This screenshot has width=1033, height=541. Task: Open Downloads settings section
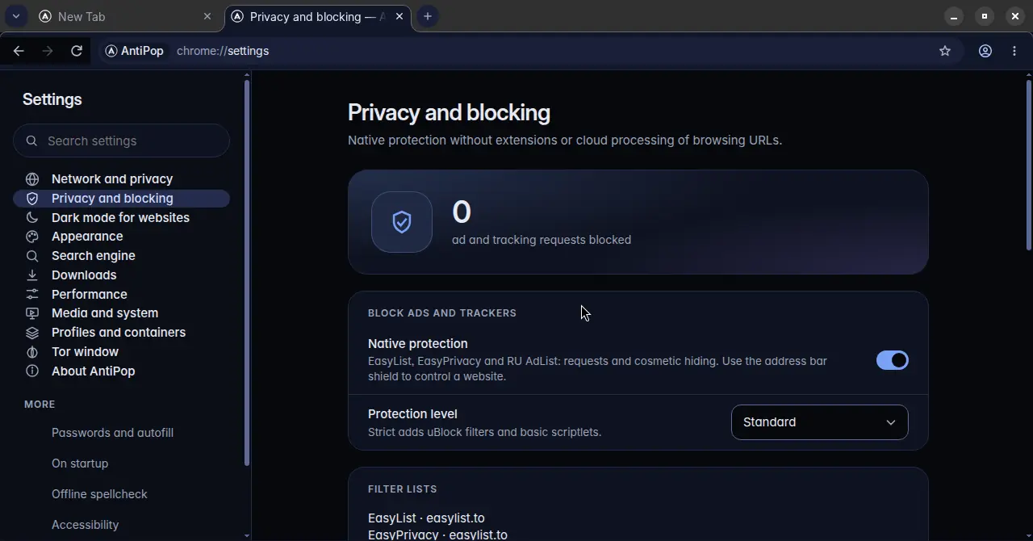(121, 275)
